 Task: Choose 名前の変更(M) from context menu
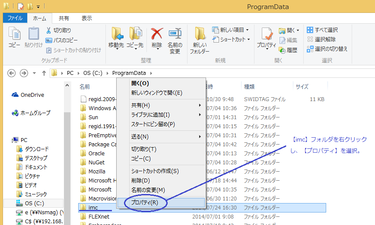pos(148,190)
